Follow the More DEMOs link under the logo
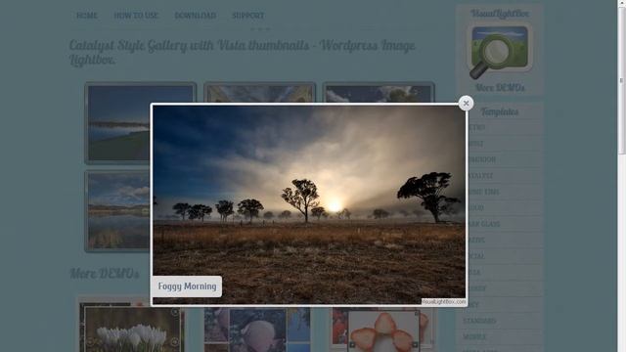Image resolution: width=626 pixels, height=352 pixels. 500,88
